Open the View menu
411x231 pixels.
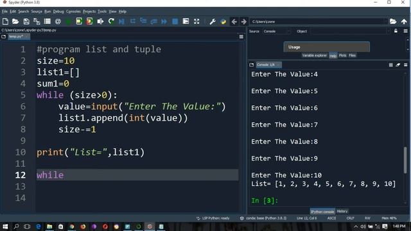112,12
